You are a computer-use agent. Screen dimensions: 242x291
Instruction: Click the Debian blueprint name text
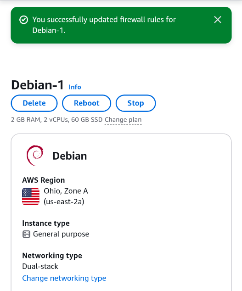70,156
